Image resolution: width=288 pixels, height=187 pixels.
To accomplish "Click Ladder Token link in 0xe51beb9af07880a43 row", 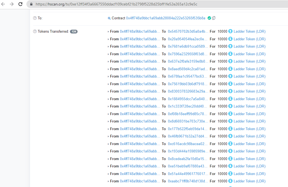I will click(250, 166).
